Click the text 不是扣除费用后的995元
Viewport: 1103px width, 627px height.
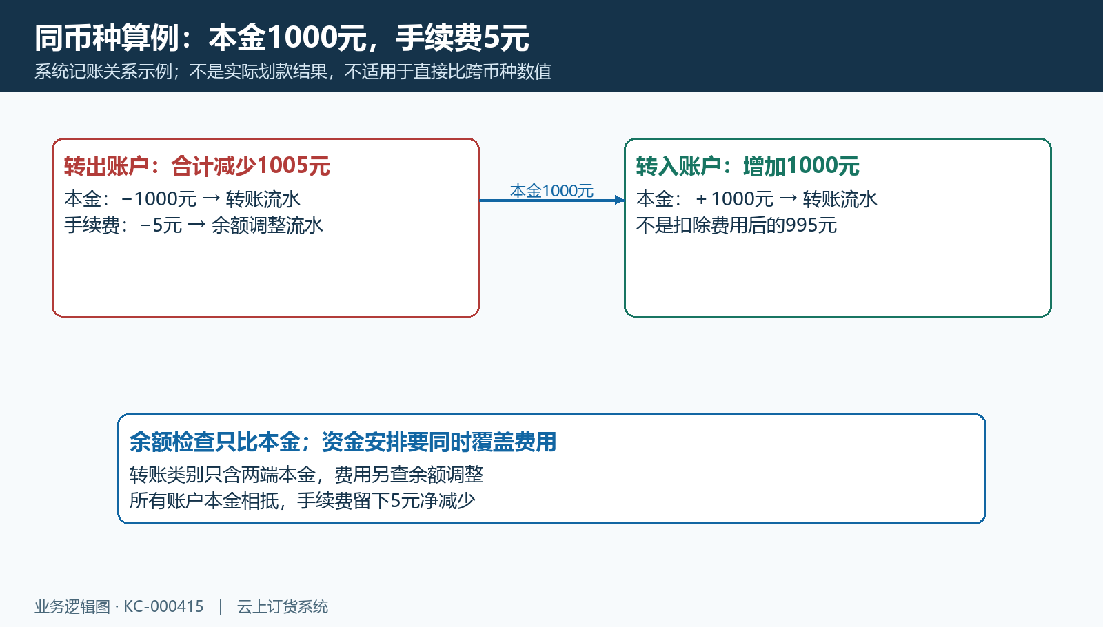pos(737,225)
